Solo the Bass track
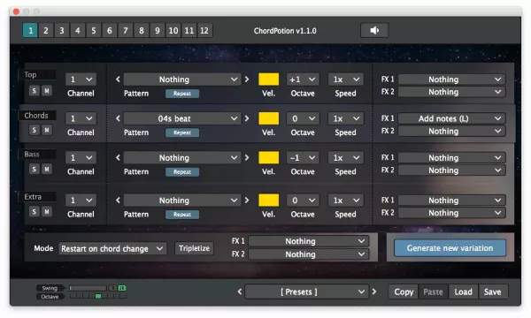531x318 pixels. (x=35, y=169)
